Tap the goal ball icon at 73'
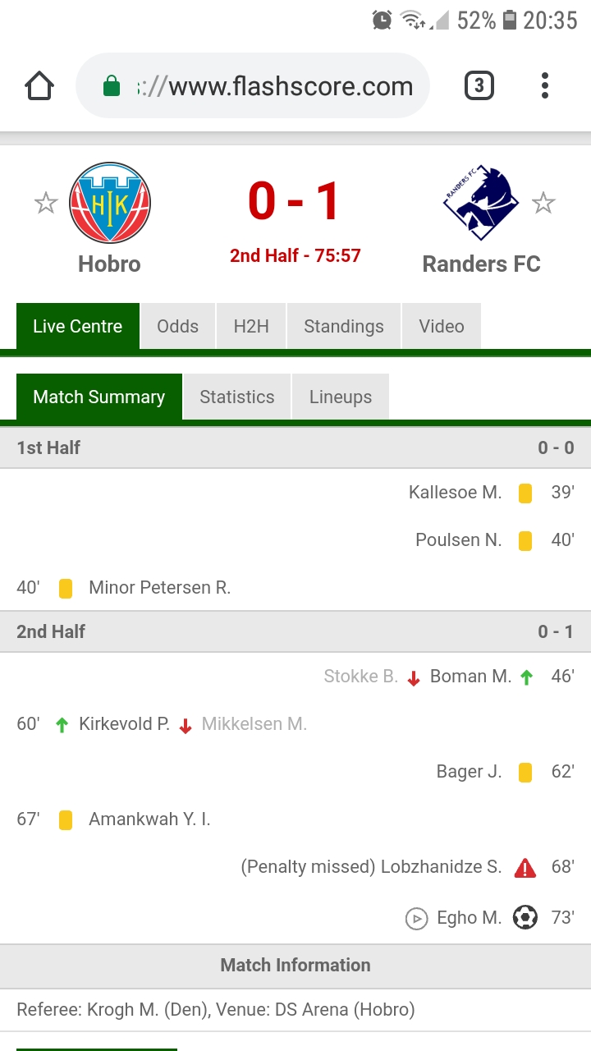 pos(525,917)
